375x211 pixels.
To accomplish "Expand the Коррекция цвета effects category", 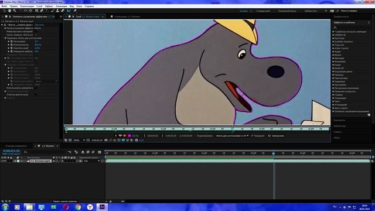I will 333,72.
